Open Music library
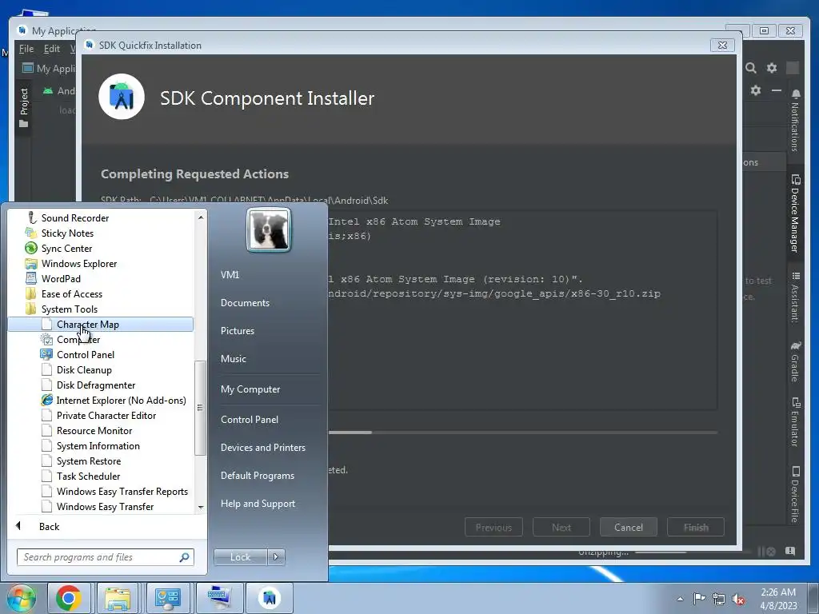Screen dimensions: 819x614 pyautogui.click(x=233, y=359)
